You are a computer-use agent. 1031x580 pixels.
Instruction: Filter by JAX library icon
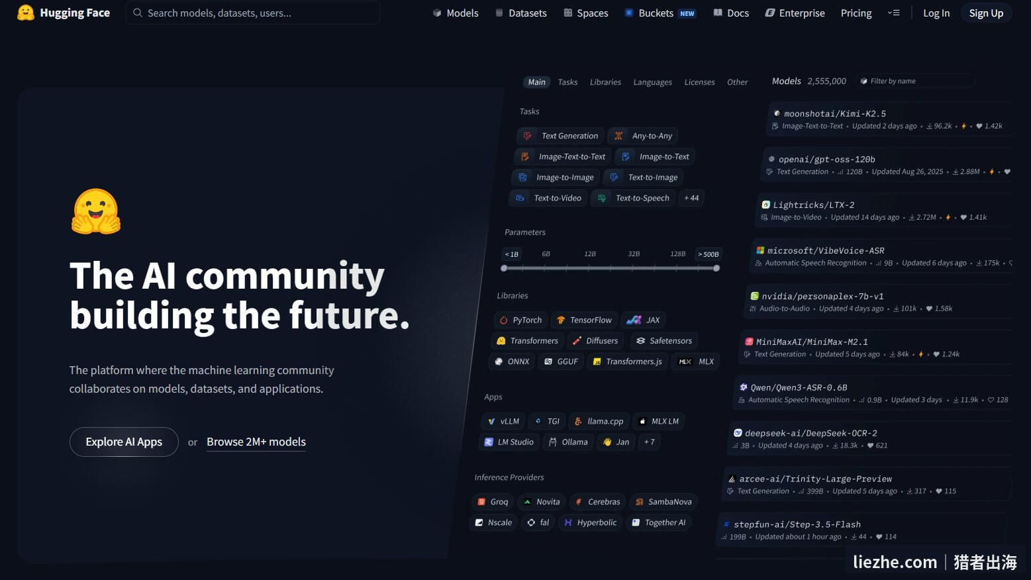click(x=634, y=320)
